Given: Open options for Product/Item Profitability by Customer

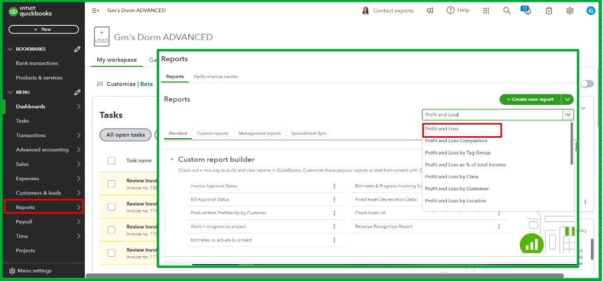Looking at the screenshot, I should coord(334,213).
